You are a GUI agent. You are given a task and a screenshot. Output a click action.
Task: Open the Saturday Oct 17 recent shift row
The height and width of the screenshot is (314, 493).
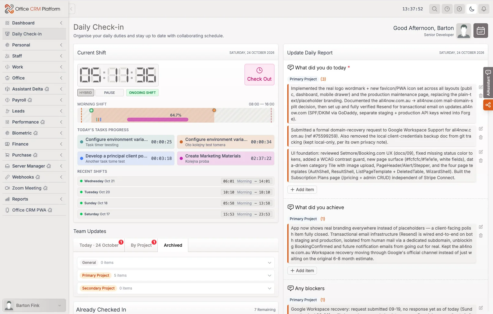click(176, 214)
